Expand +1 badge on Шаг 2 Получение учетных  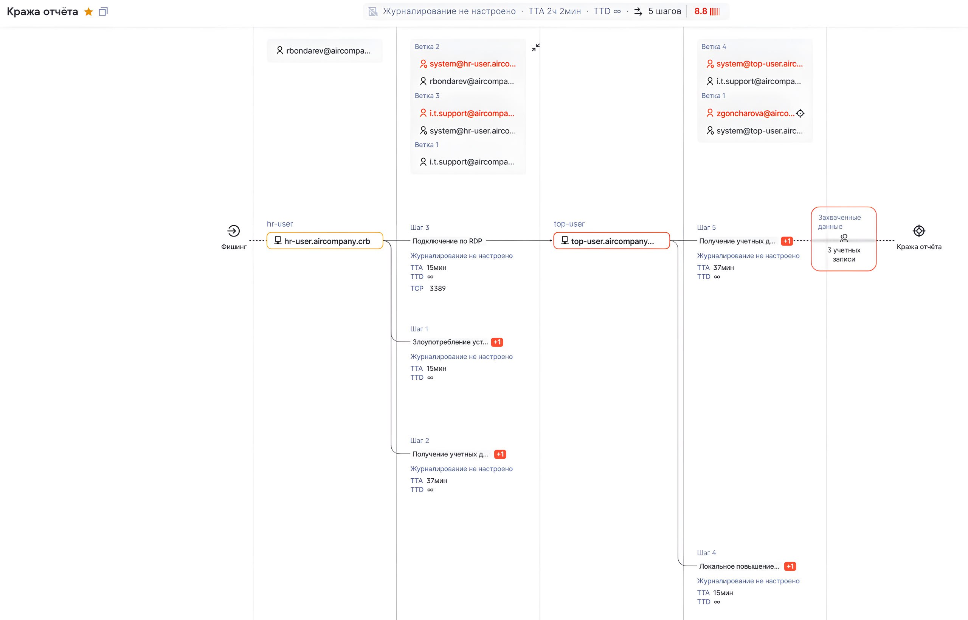[500, 454]
